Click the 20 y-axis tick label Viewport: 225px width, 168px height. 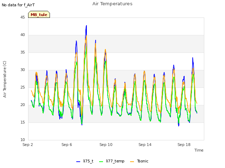tap(22, 105)
